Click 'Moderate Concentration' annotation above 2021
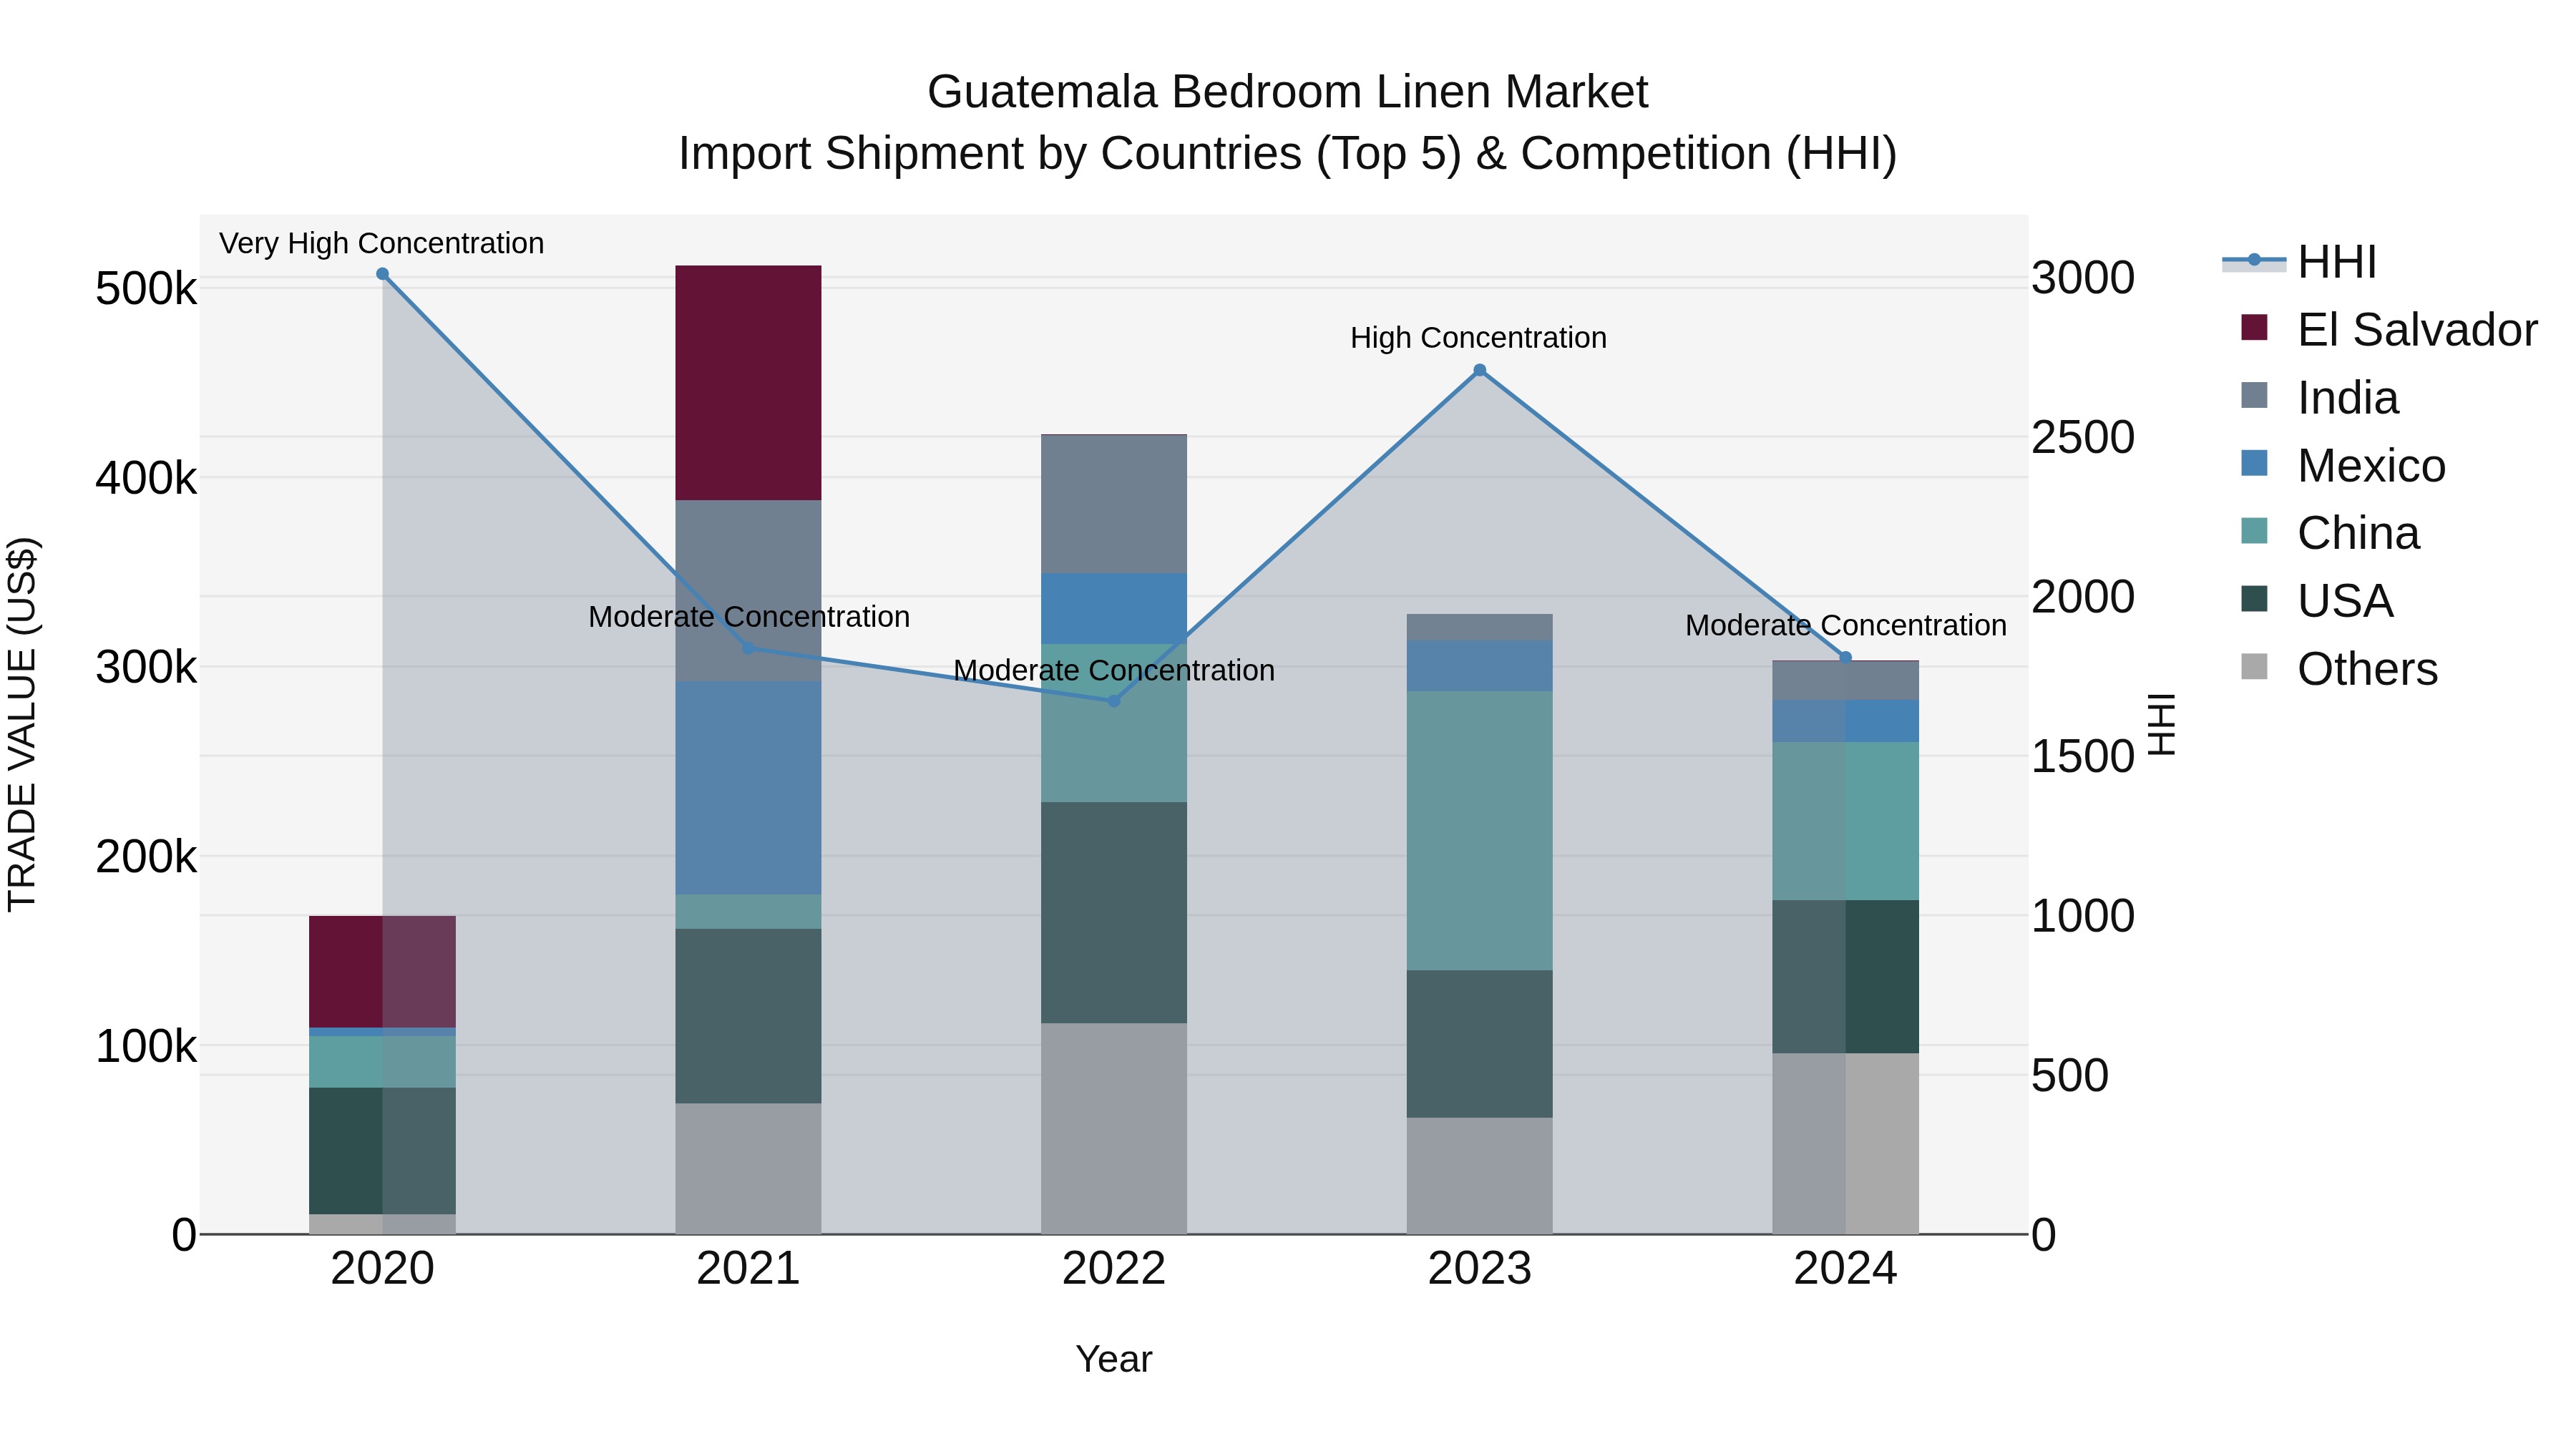 (749, 617)
